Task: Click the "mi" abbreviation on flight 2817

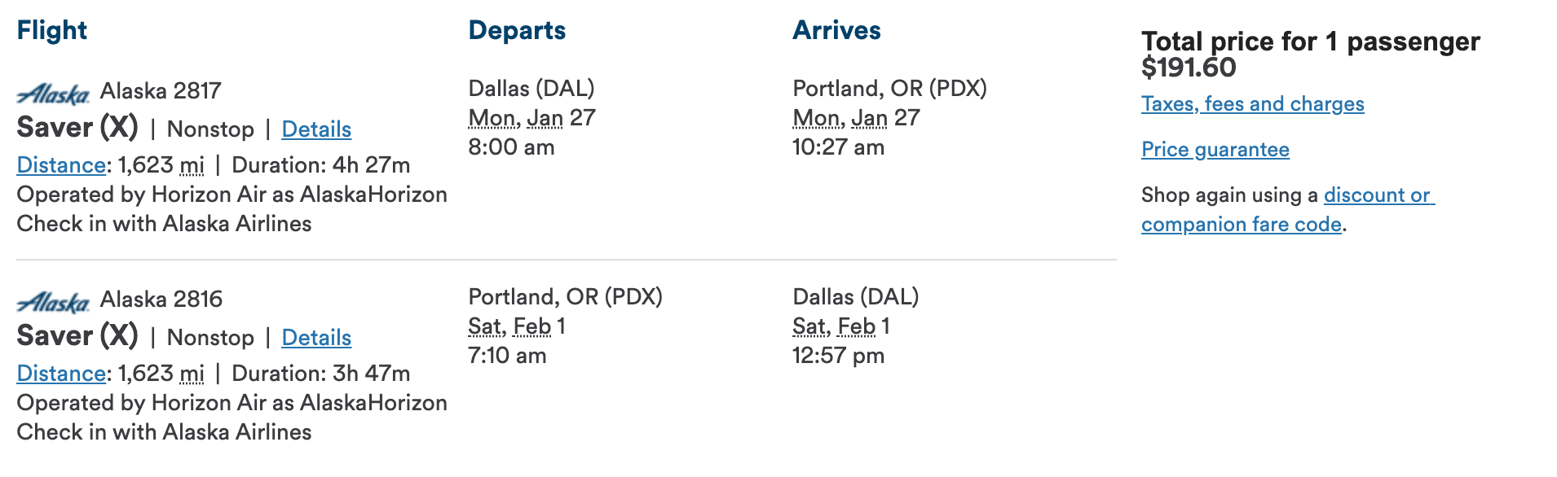Action: click(192, 165)
